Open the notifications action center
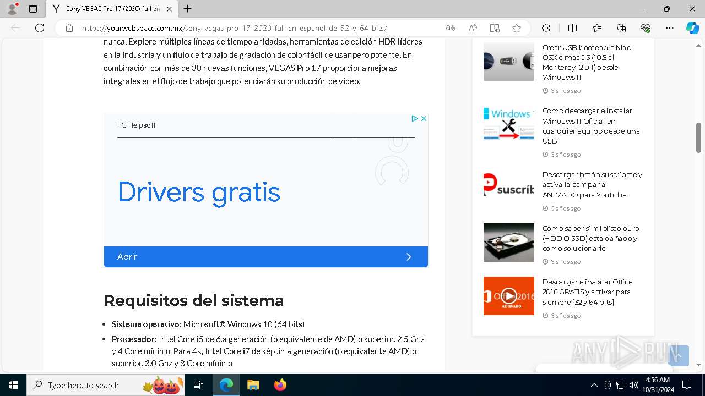 (x=687, y=385)
